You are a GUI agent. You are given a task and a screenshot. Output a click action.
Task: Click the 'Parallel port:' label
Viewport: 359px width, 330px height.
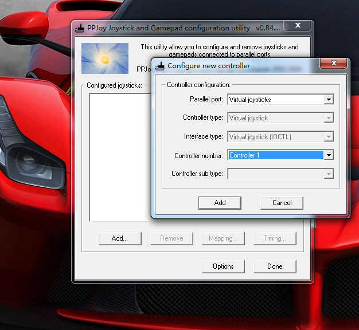click(x=206, y=99)
